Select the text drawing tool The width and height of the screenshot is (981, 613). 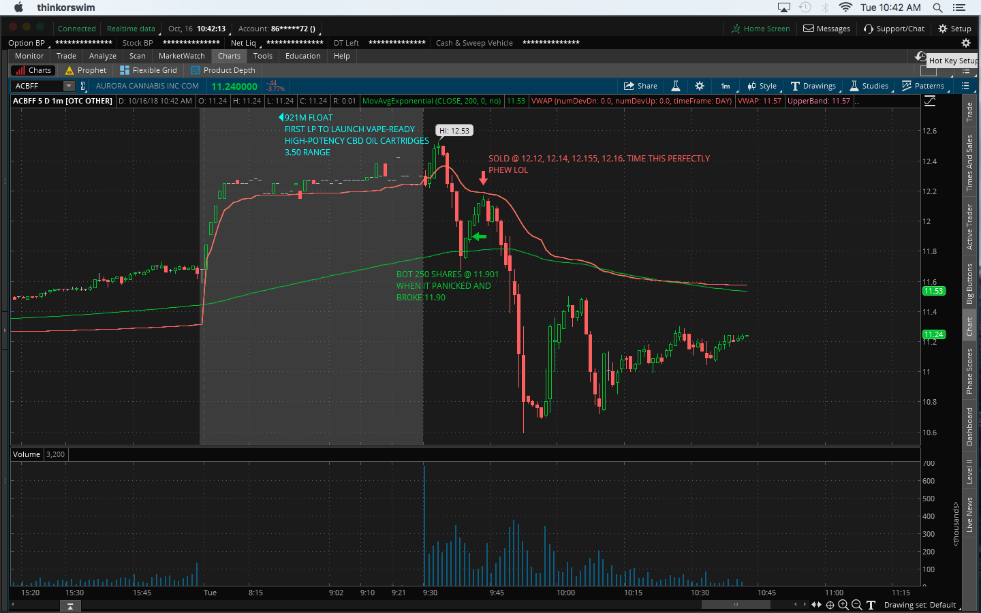tap(871, 605)
